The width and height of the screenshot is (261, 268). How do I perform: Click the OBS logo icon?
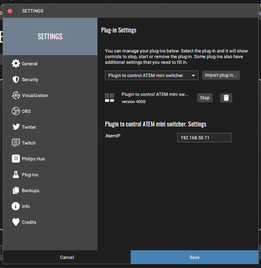tap(16, 111)
